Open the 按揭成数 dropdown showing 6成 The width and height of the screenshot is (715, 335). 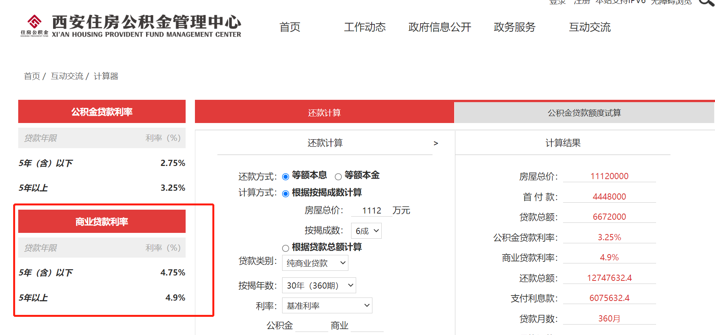(x=366, y=231)
